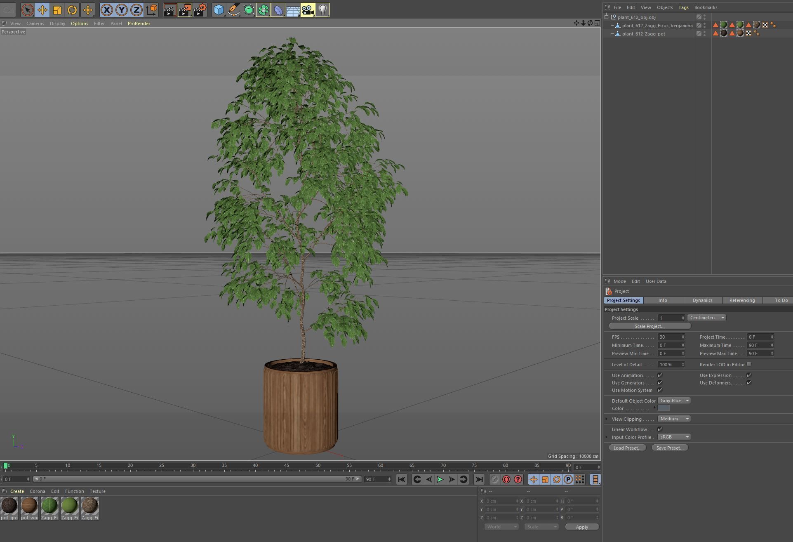
Task: Open the ProRender viewport menu
Action: (139, 24)
